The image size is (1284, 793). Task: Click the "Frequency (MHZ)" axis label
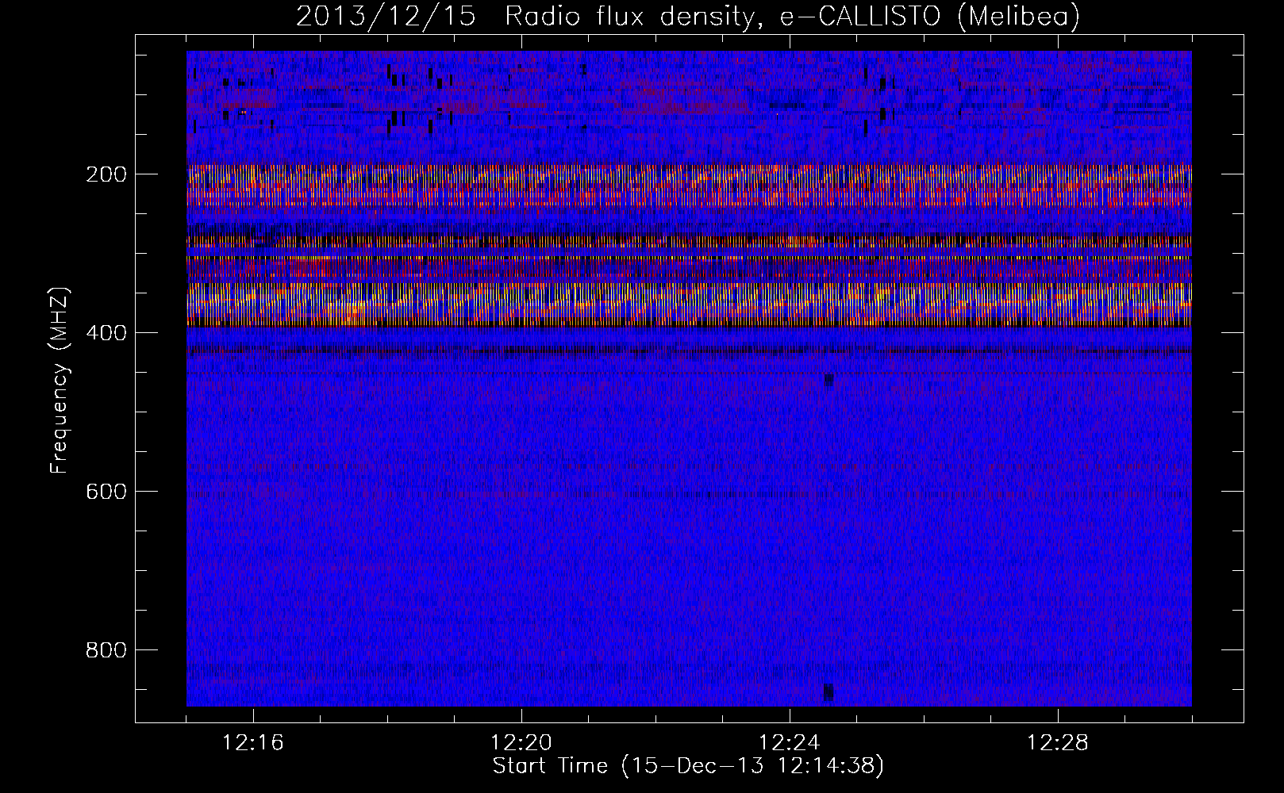click(60, 381)
